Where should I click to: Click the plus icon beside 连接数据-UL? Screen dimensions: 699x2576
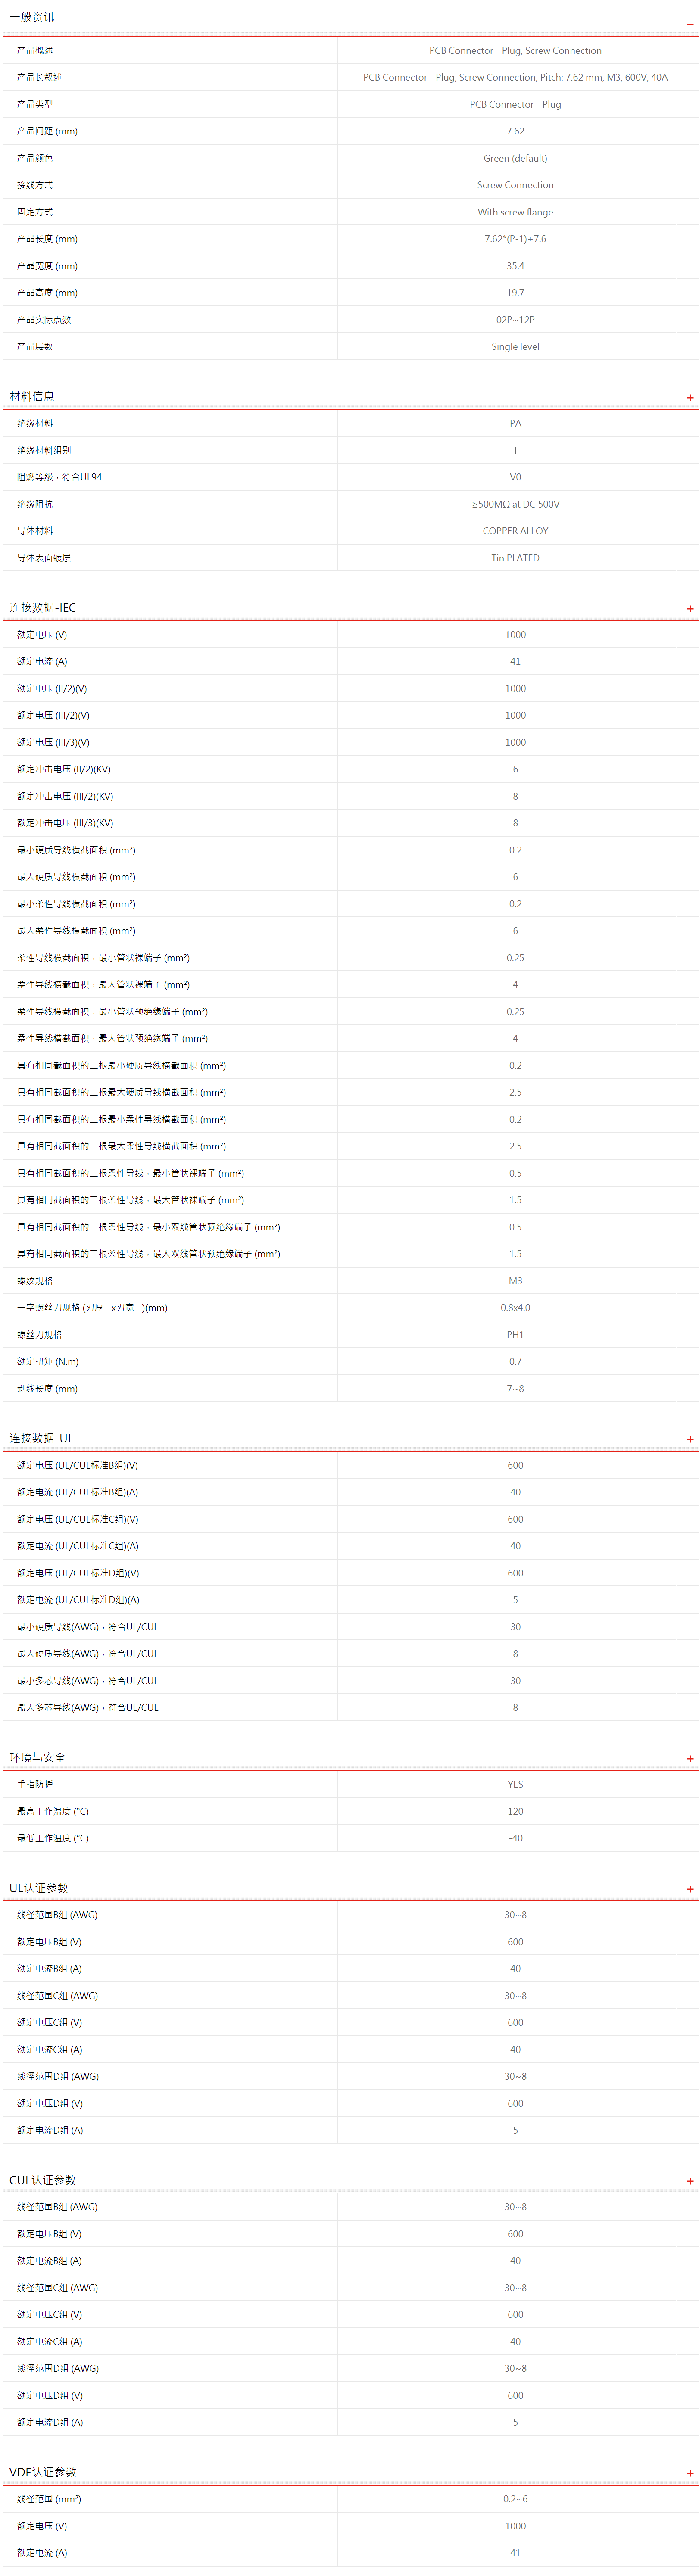(x=689, y=1439)
